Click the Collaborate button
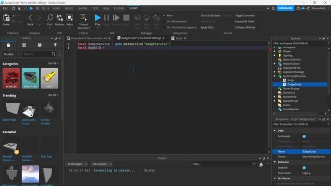The width and height of the screenshot is (331, 186). (x=285, y=8)
